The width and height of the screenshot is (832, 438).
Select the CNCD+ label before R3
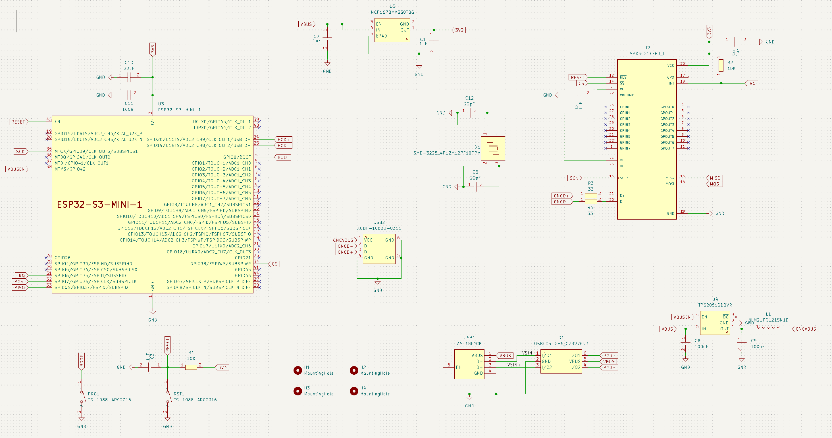point(562,196)
